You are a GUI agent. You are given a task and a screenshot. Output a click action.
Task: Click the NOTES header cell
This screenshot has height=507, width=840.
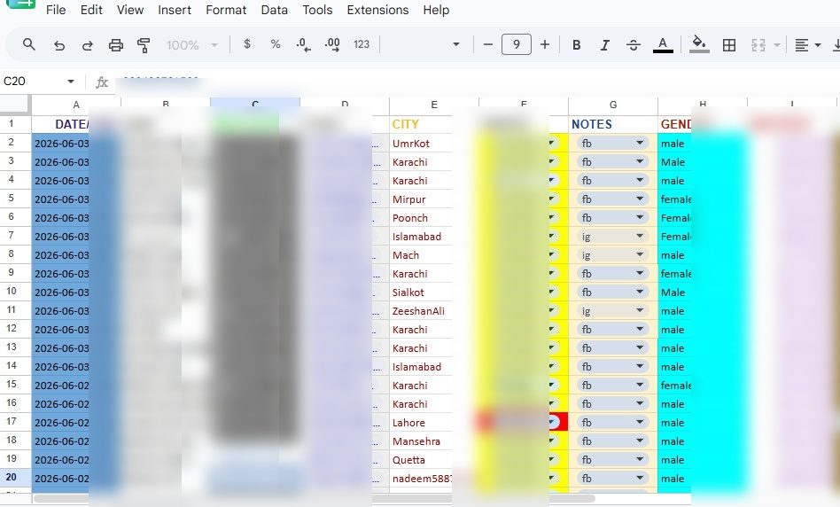click(x=613, y=124)
